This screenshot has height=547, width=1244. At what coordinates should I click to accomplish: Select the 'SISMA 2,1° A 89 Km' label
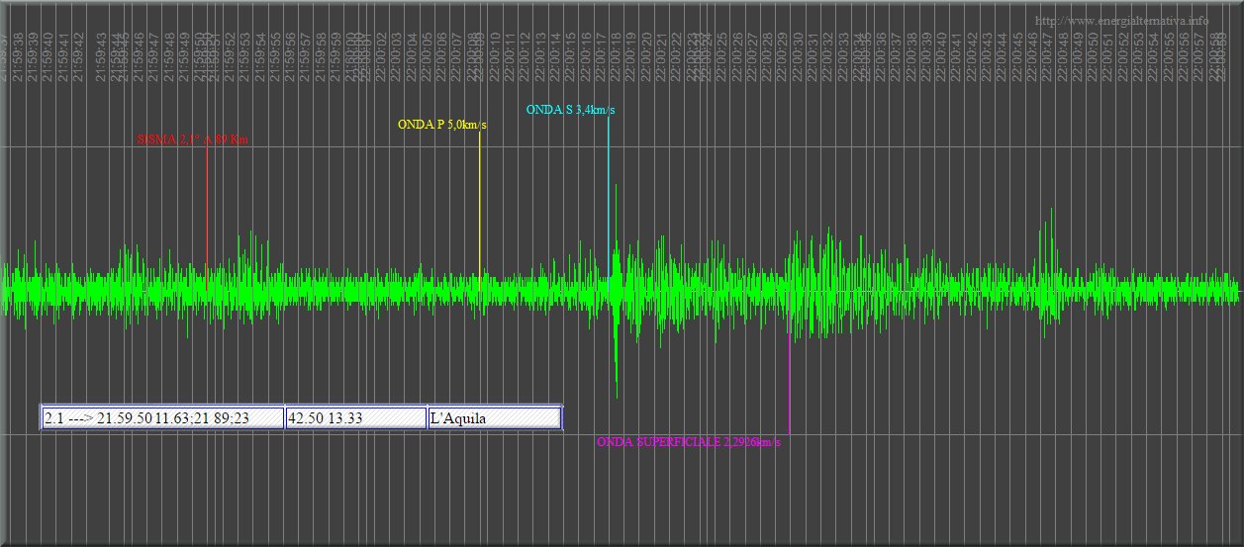click(x=192, y=140)
